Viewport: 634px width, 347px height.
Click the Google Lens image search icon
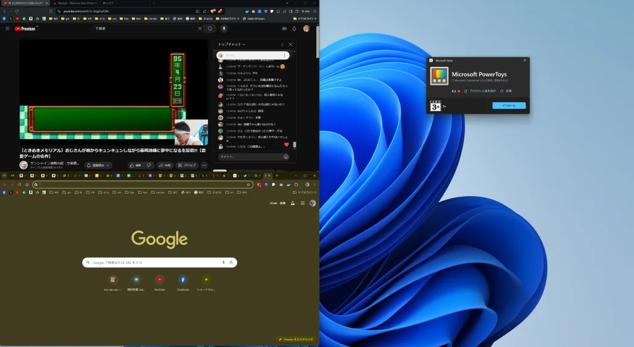232,262
